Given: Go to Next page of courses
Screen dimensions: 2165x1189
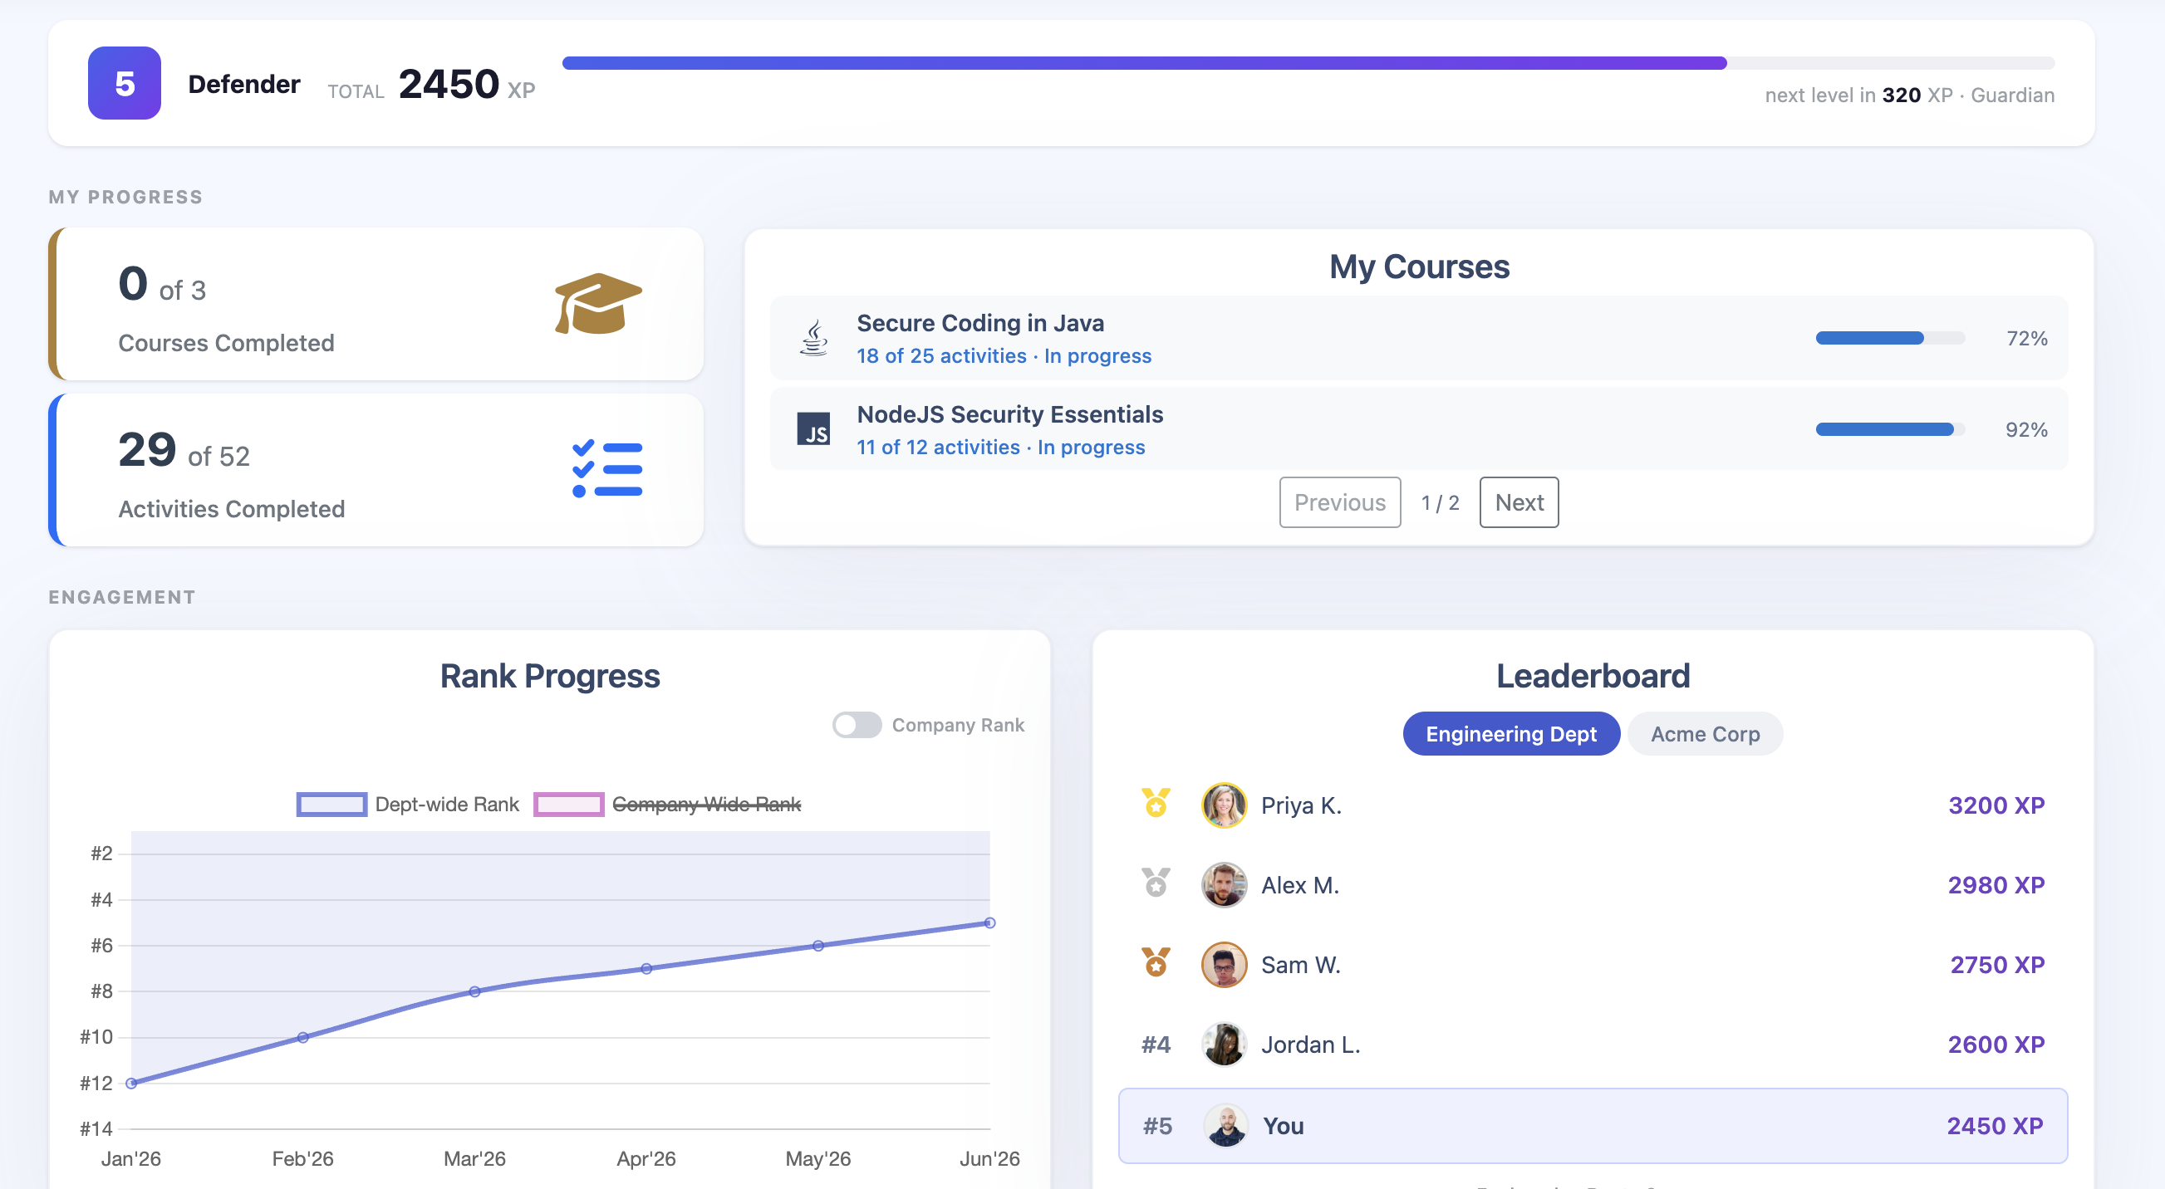Looking at the screenshot, I should pyautogui.click(x=1518, y=502).
